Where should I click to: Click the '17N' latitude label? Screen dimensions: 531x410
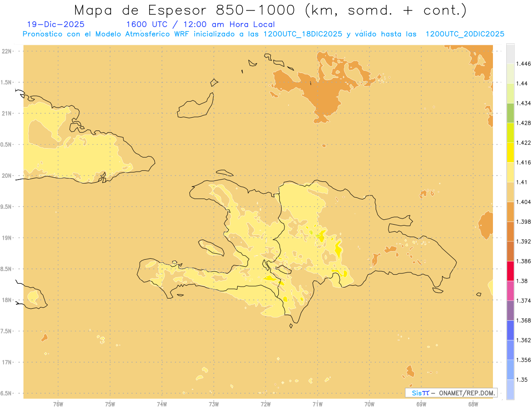point(7,362)
